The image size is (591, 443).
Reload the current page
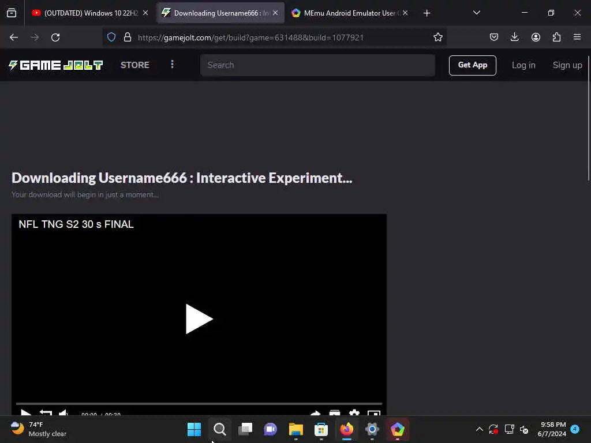point(55,37)
